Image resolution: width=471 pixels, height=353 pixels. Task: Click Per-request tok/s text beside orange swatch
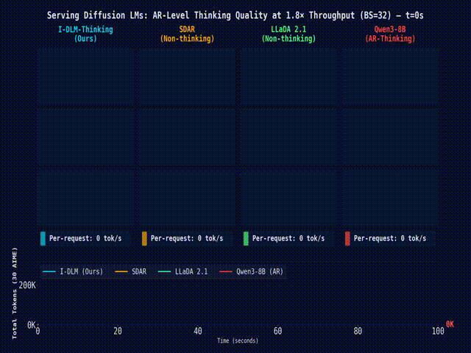tap(187, 238)
